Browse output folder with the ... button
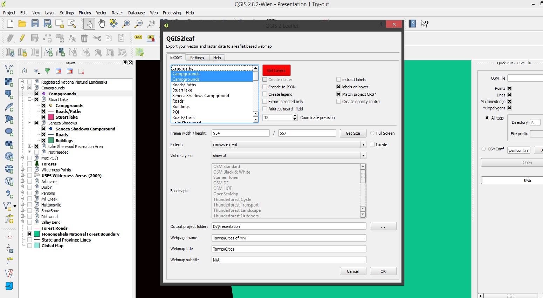543x298 pixels. pyautogui.click(x=383, y=226)
